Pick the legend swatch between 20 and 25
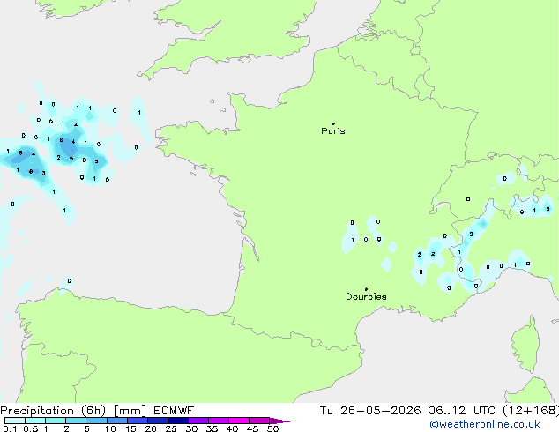The width and height of the screenshot is (559, 432). click(158, 421)
